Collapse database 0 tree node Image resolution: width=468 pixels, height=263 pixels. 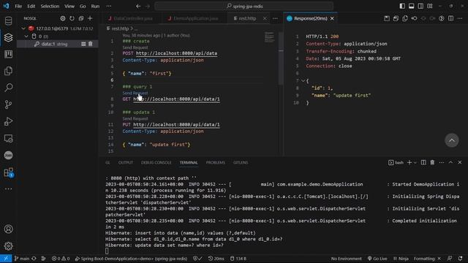[26, 37]
